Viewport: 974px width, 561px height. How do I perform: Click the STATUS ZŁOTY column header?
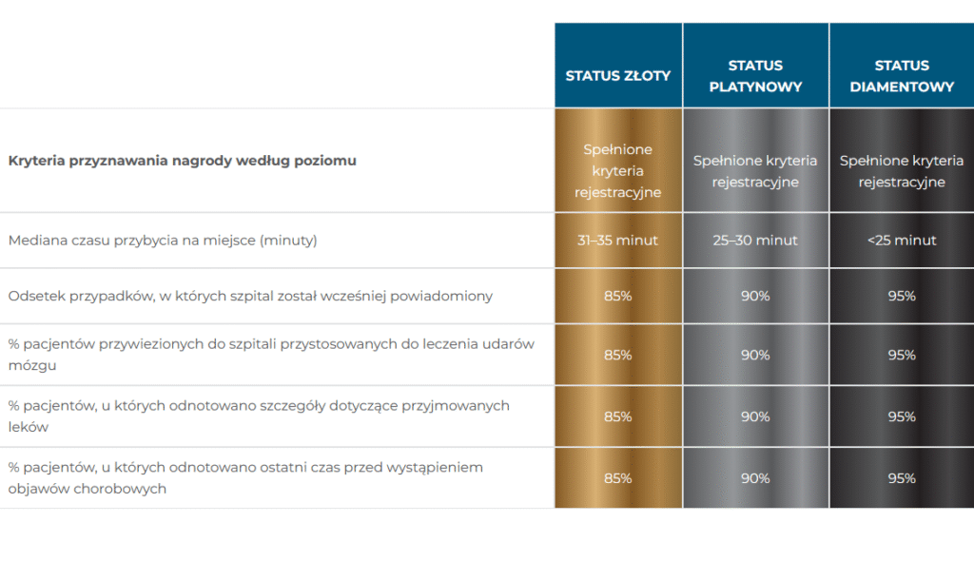[x=618, y=75]
